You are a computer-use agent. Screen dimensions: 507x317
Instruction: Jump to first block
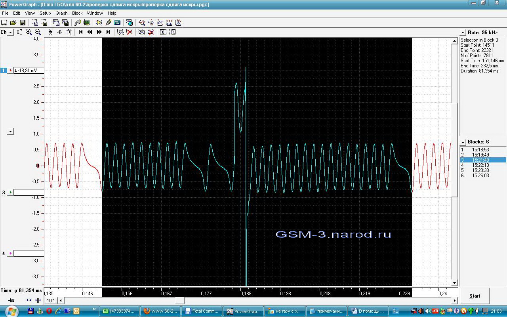81,32
